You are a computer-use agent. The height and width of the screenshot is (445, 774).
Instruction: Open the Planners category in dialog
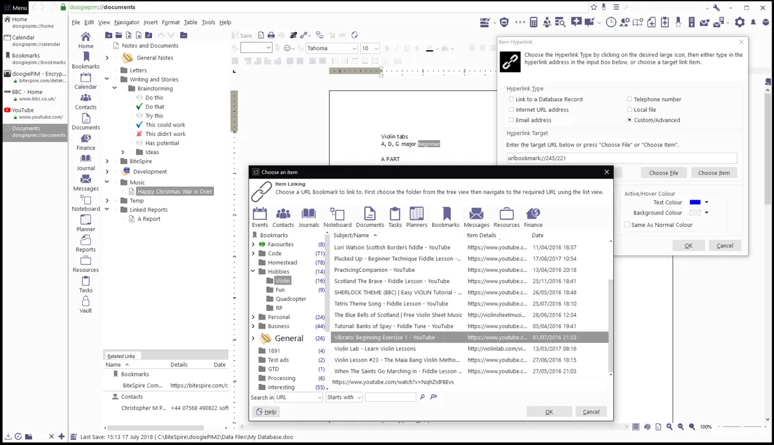pos(417,217)
